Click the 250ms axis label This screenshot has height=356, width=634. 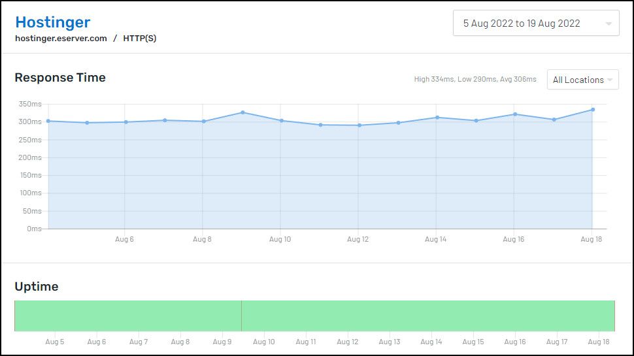(x=30, y=140)
